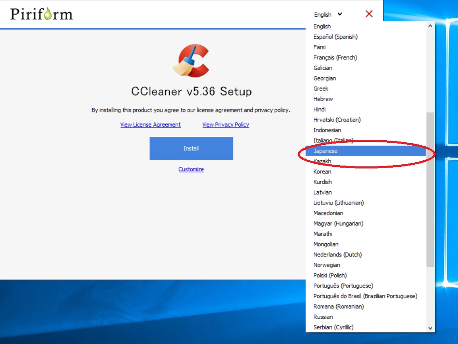458x344 pixels.
Task: Click the Piriform logo
Action: click(41, 14)
